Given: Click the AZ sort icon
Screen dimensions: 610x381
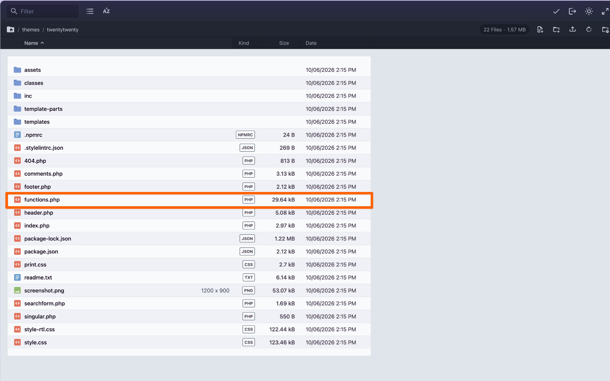Looking at the screenshot, I should [x=106, y=11].
